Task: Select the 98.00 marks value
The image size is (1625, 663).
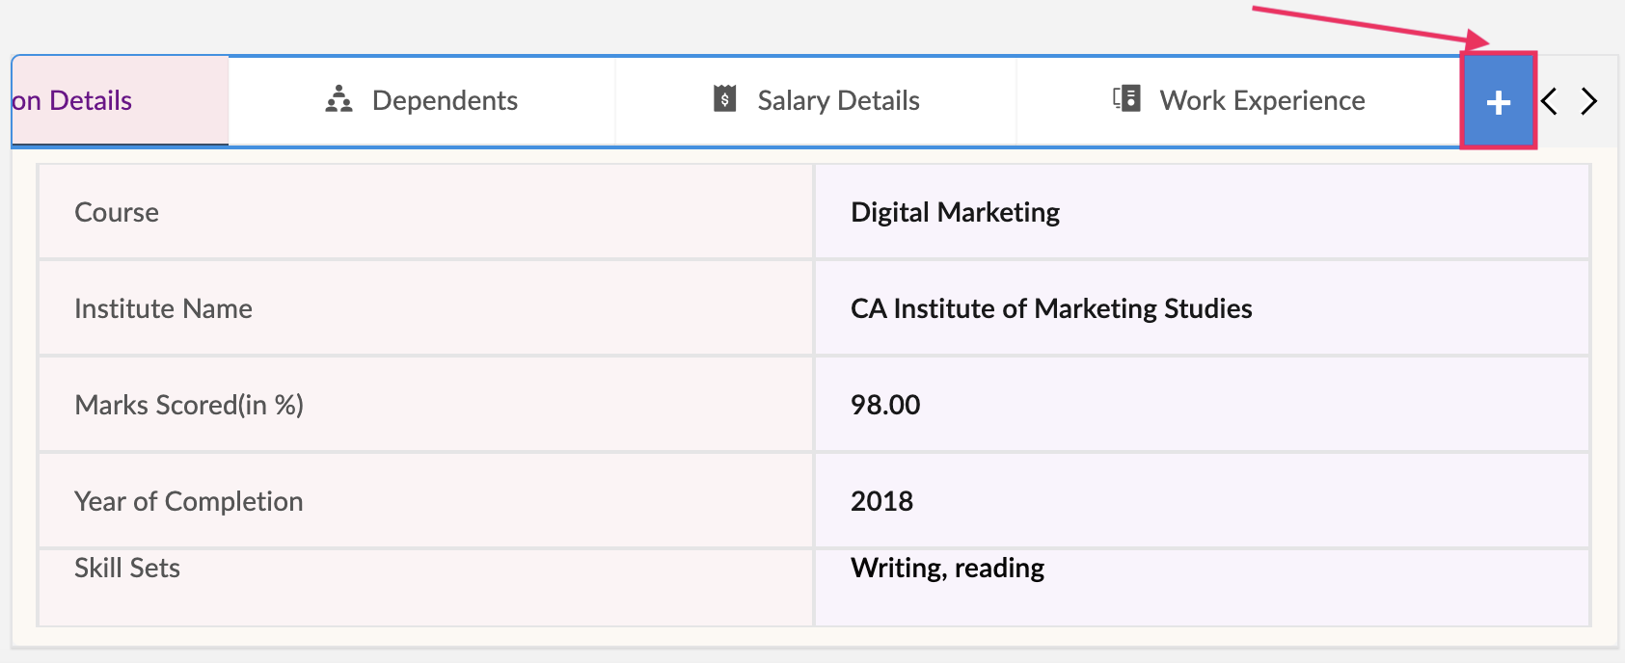Action: pos(885,405)
